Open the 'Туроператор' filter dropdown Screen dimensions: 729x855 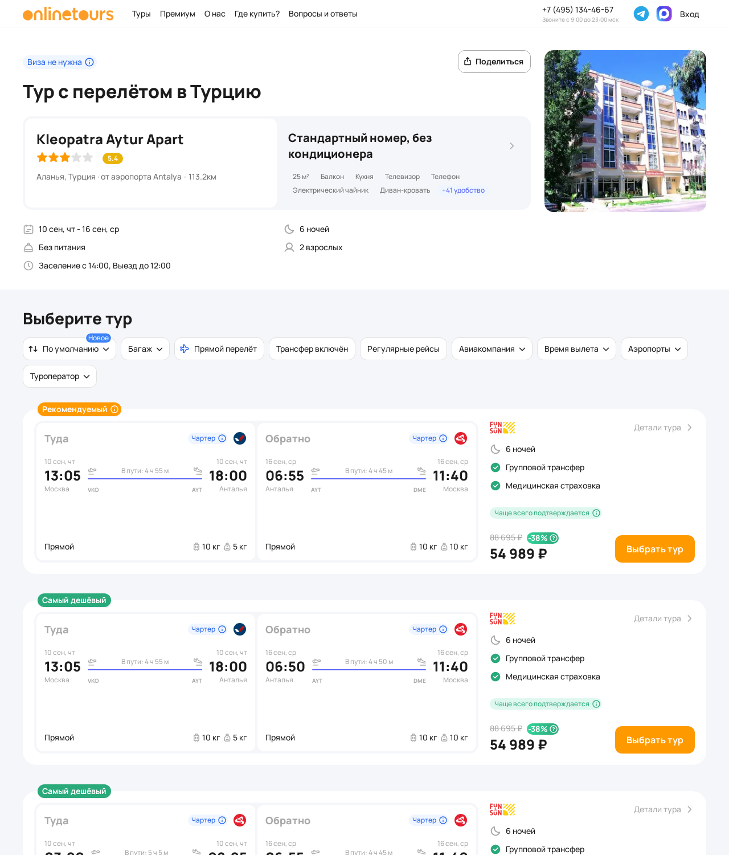60,376
